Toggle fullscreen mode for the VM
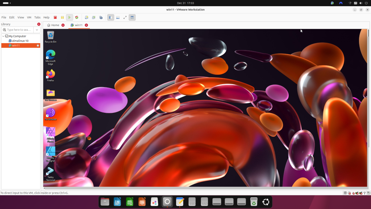 [x=125, y=17]
